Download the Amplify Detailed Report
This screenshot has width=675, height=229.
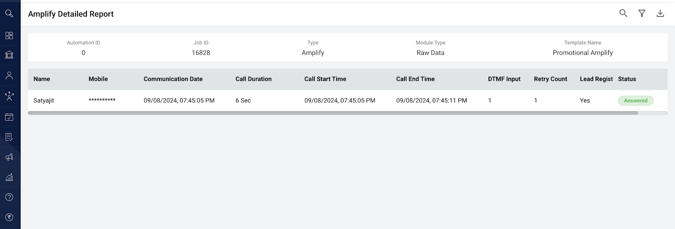pos(660,13)
